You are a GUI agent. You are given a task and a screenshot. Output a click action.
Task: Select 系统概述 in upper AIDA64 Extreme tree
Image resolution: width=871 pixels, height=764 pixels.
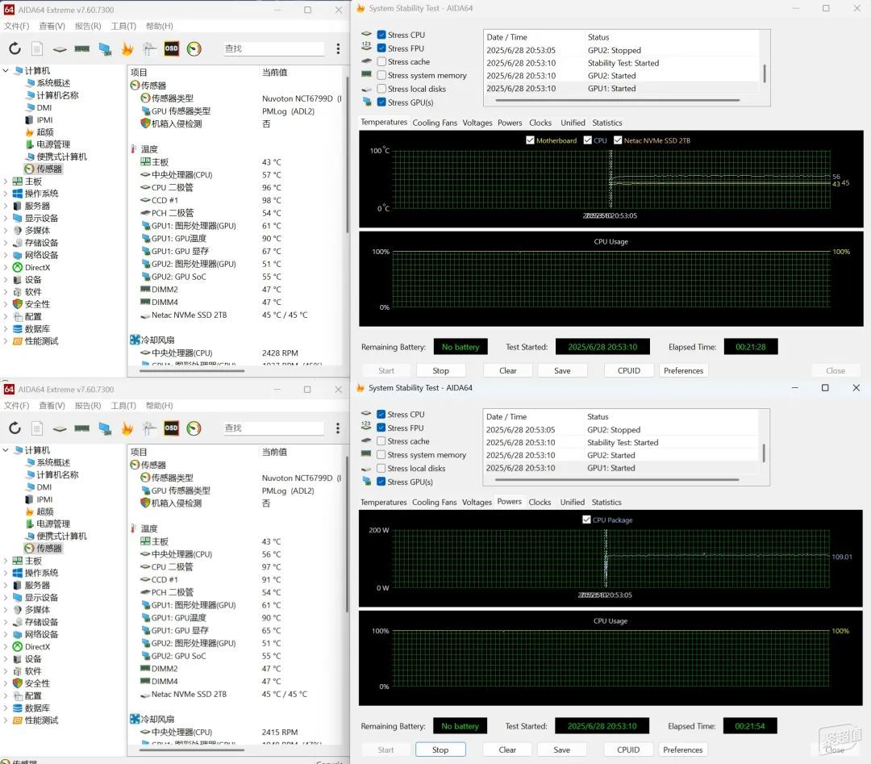[53, 83]
